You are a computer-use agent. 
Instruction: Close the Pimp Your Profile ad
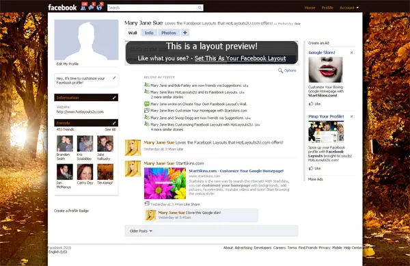[352, 116]
